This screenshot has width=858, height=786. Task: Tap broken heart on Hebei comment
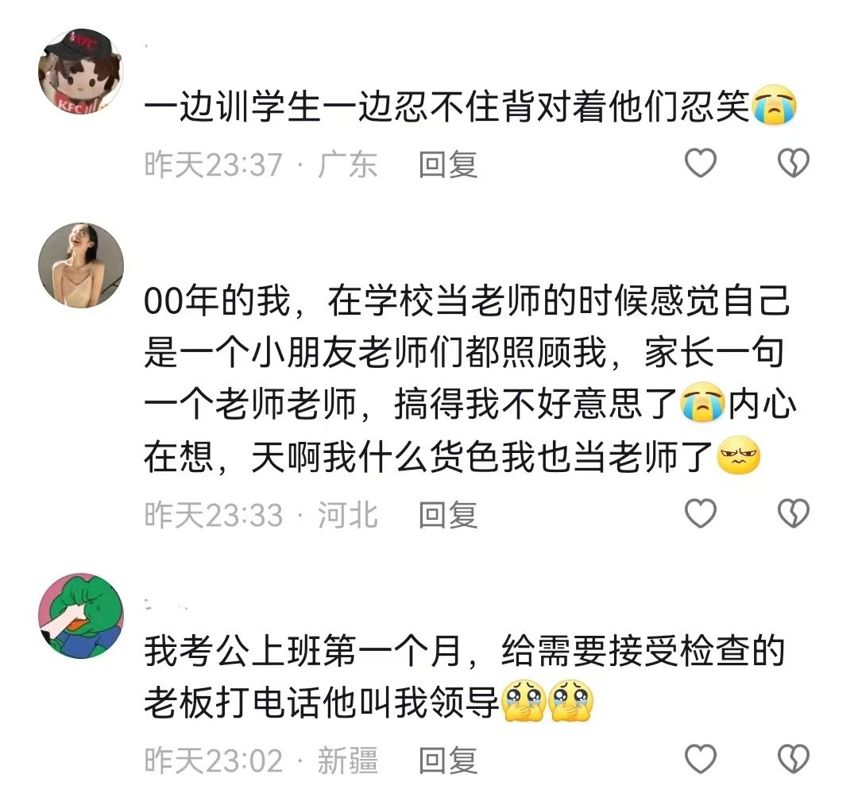794,513
